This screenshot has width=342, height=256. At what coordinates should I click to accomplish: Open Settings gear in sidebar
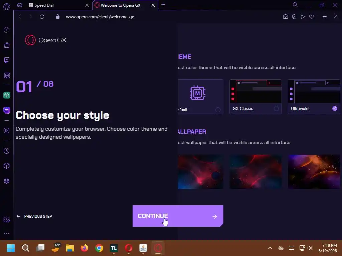7,181
